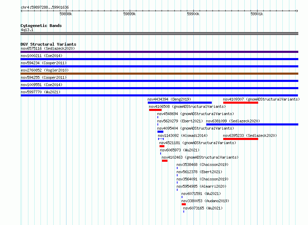Open the nsv4095404 gnomAD variant label
The width and height of the screenshot is (308, 225).
(196, 128)
